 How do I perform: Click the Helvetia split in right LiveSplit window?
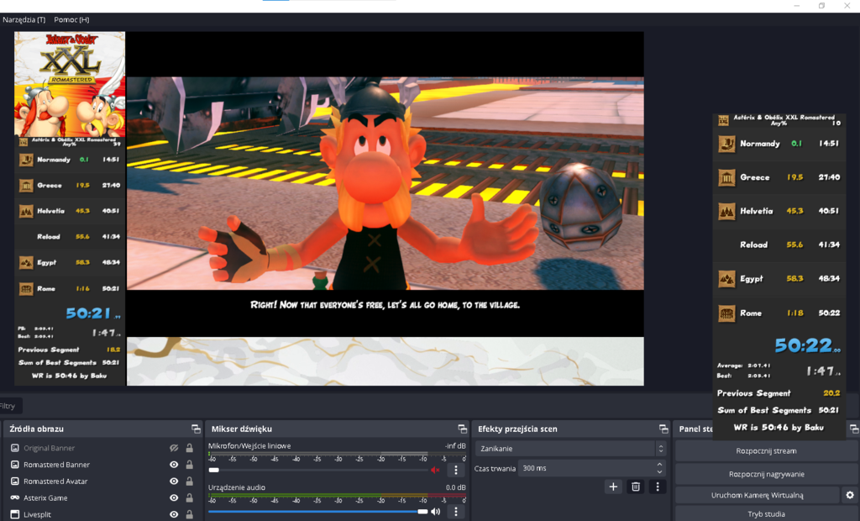[x=779, y=211]
